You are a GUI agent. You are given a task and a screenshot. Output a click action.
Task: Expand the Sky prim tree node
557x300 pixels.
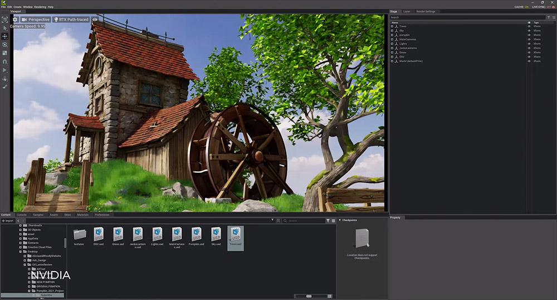392,31
